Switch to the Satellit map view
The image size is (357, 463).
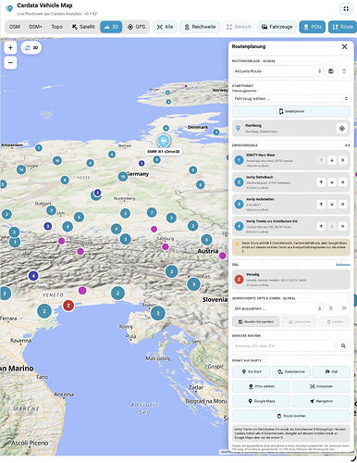(x=83, y=27)
